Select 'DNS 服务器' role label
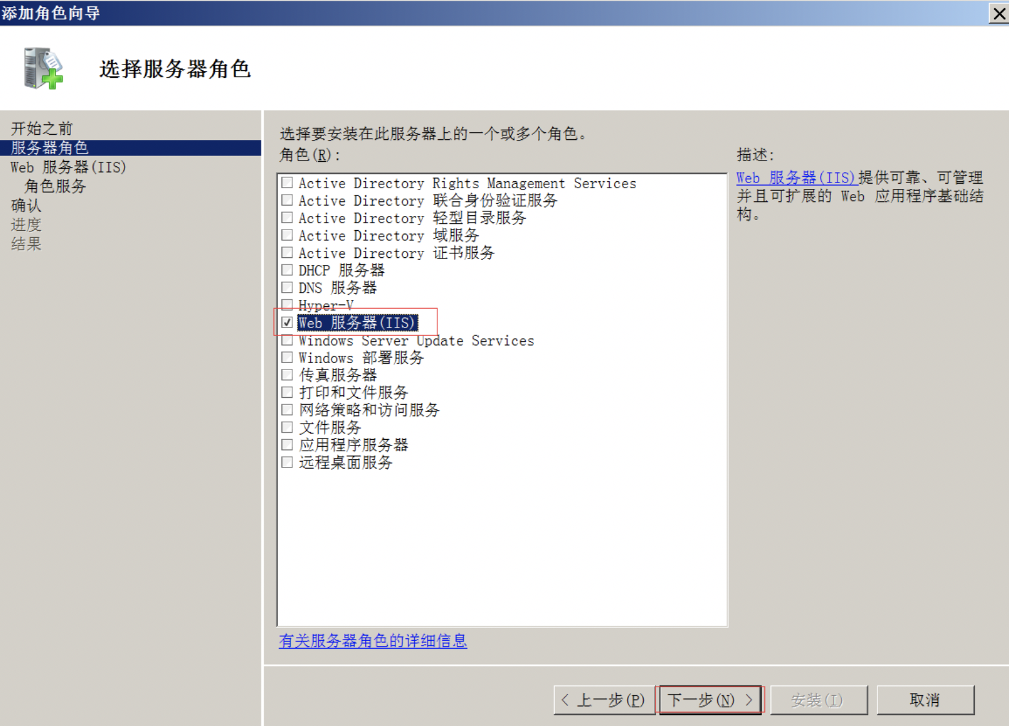This screenshot has height=726, width=1009. click(x=337, y=288)
